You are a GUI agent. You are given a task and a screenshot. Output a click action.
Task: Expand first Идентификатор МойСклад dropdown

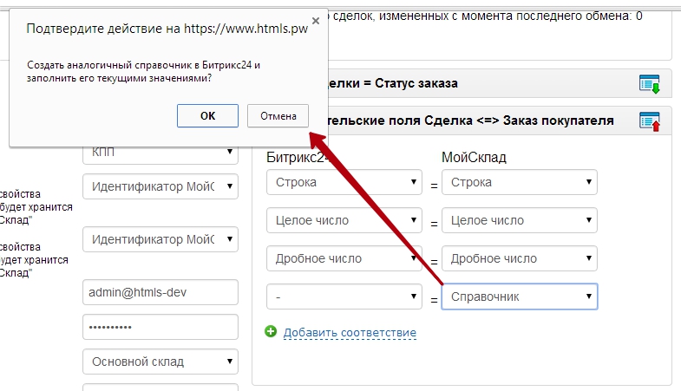(160, 186)
